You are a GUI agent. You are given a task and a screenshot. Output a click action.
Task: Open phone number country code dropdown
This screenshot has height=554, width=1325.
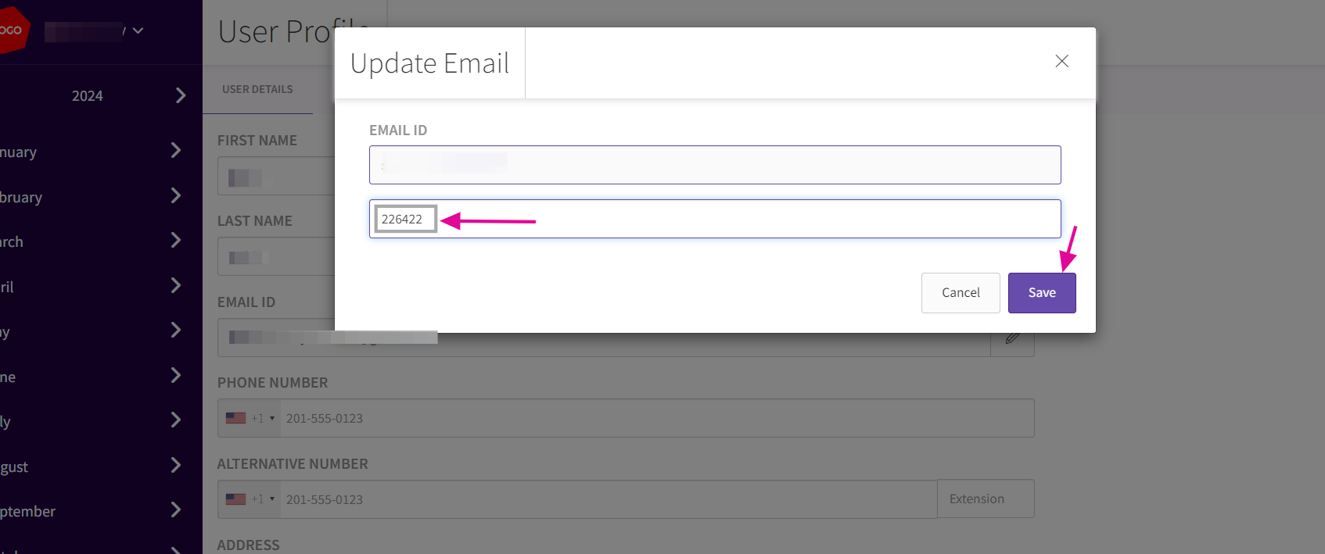250,418
